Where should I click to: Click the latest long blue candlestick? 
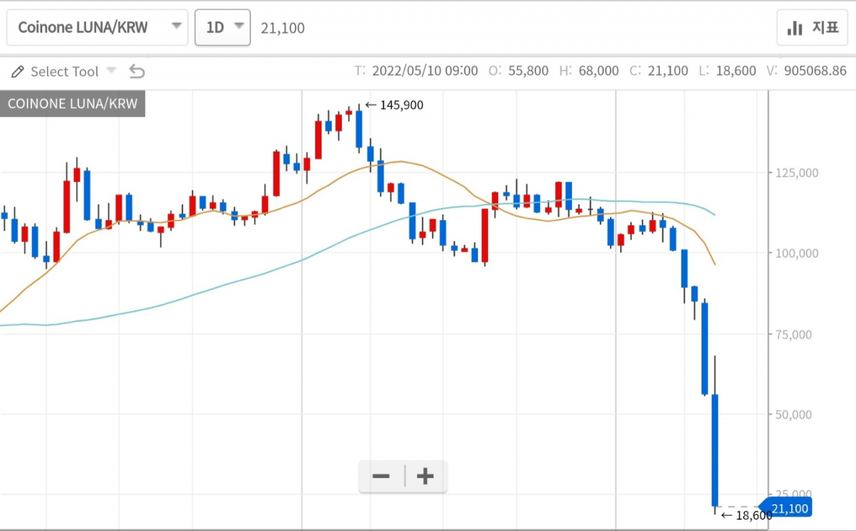coord(715,449)
